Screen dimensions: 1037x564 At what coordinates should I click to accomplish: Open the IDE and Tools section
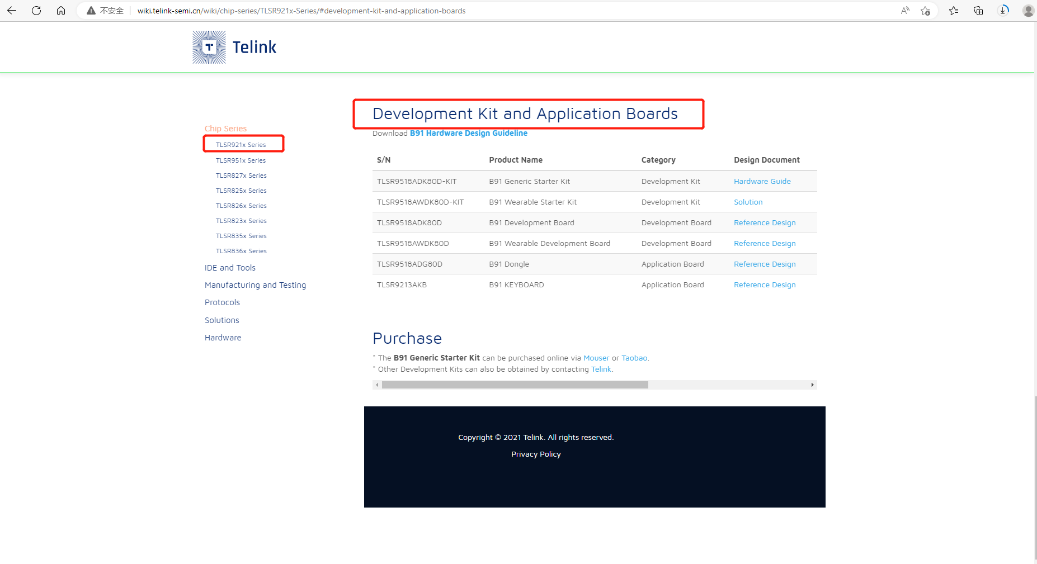click(230, 267)
